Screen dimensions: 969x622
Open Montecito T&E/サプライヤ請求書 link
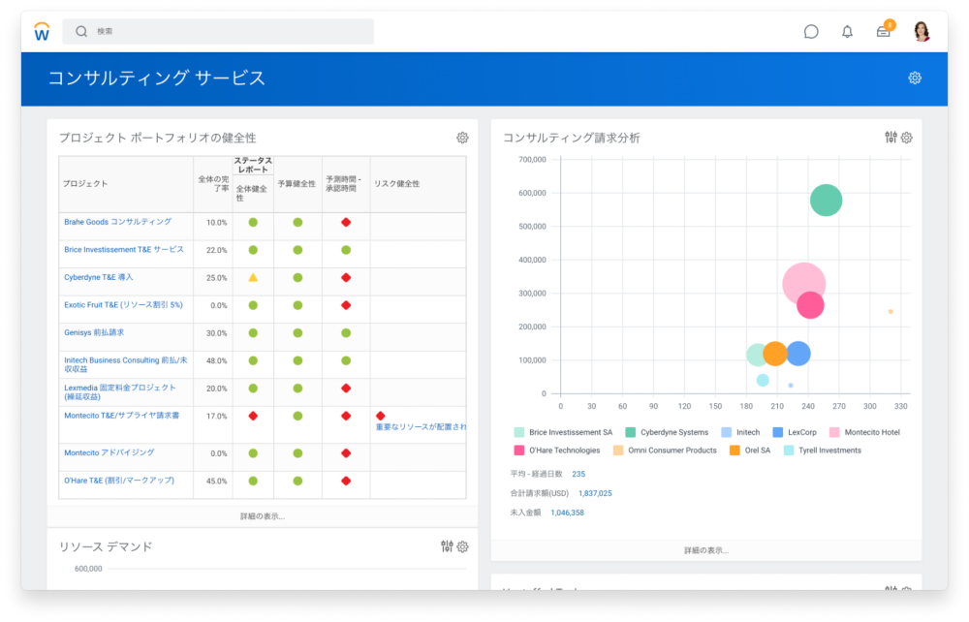click(122, 416)
